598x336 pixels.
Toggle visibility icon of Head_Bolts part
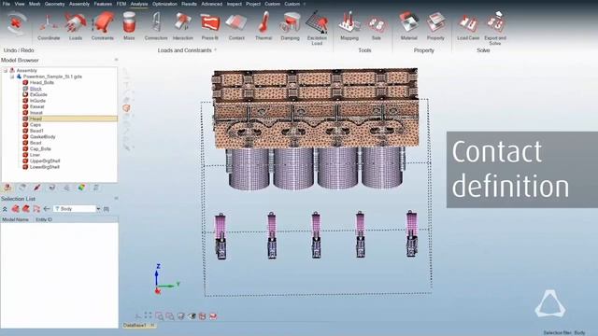pos(25,82)
